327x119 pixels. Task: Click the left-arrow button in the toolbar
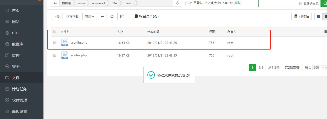102,16
